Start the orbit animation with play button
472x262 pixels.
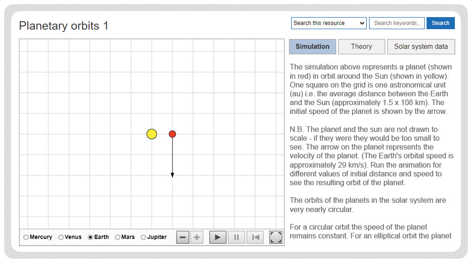(217, 237)
